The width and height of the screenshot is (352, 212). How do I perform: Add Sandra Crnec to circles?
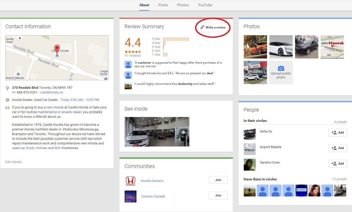pyautogui.click(x=338, y=164)
